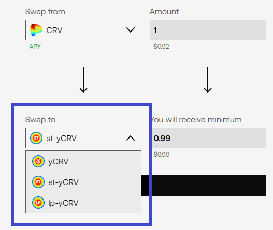The image size is (273, 230).
Task: Click the yCRV token icon in list
Action: [38, 161]
